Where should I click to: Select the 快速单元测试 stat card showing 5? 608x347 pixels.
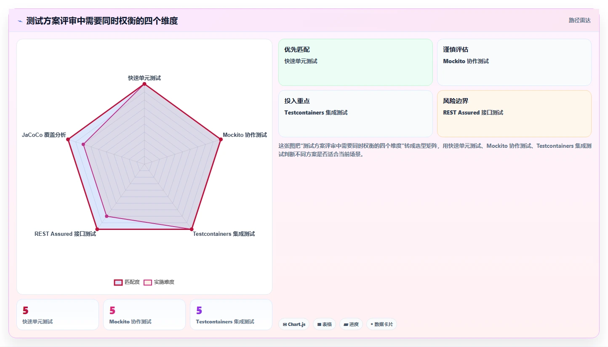(58, 315)
